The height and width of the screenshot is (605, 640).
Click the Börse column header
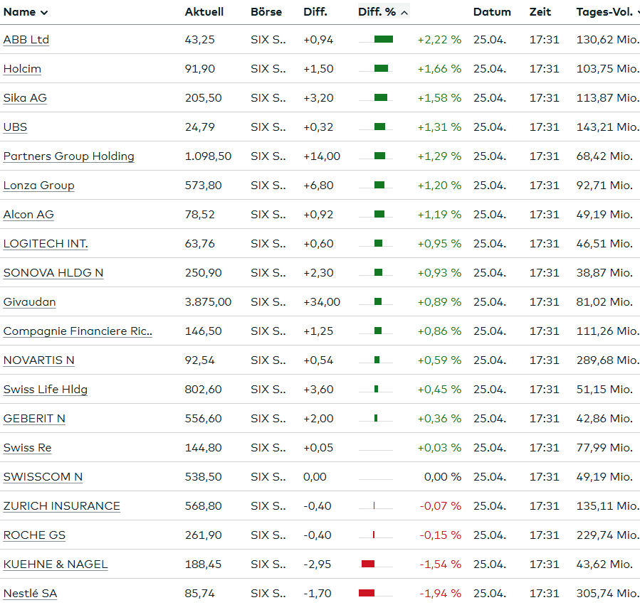click(266, 12)
